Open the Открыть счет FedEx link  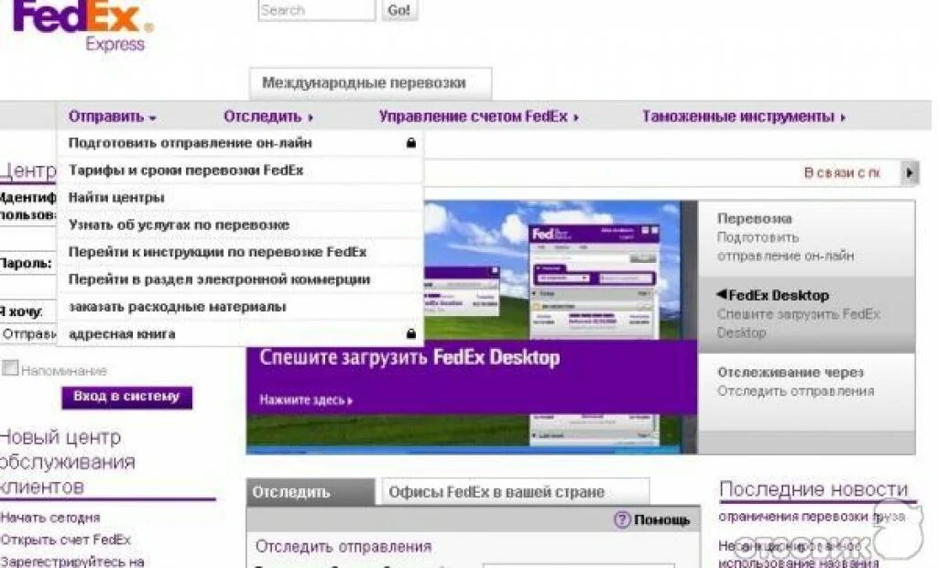tap(65, 540)
